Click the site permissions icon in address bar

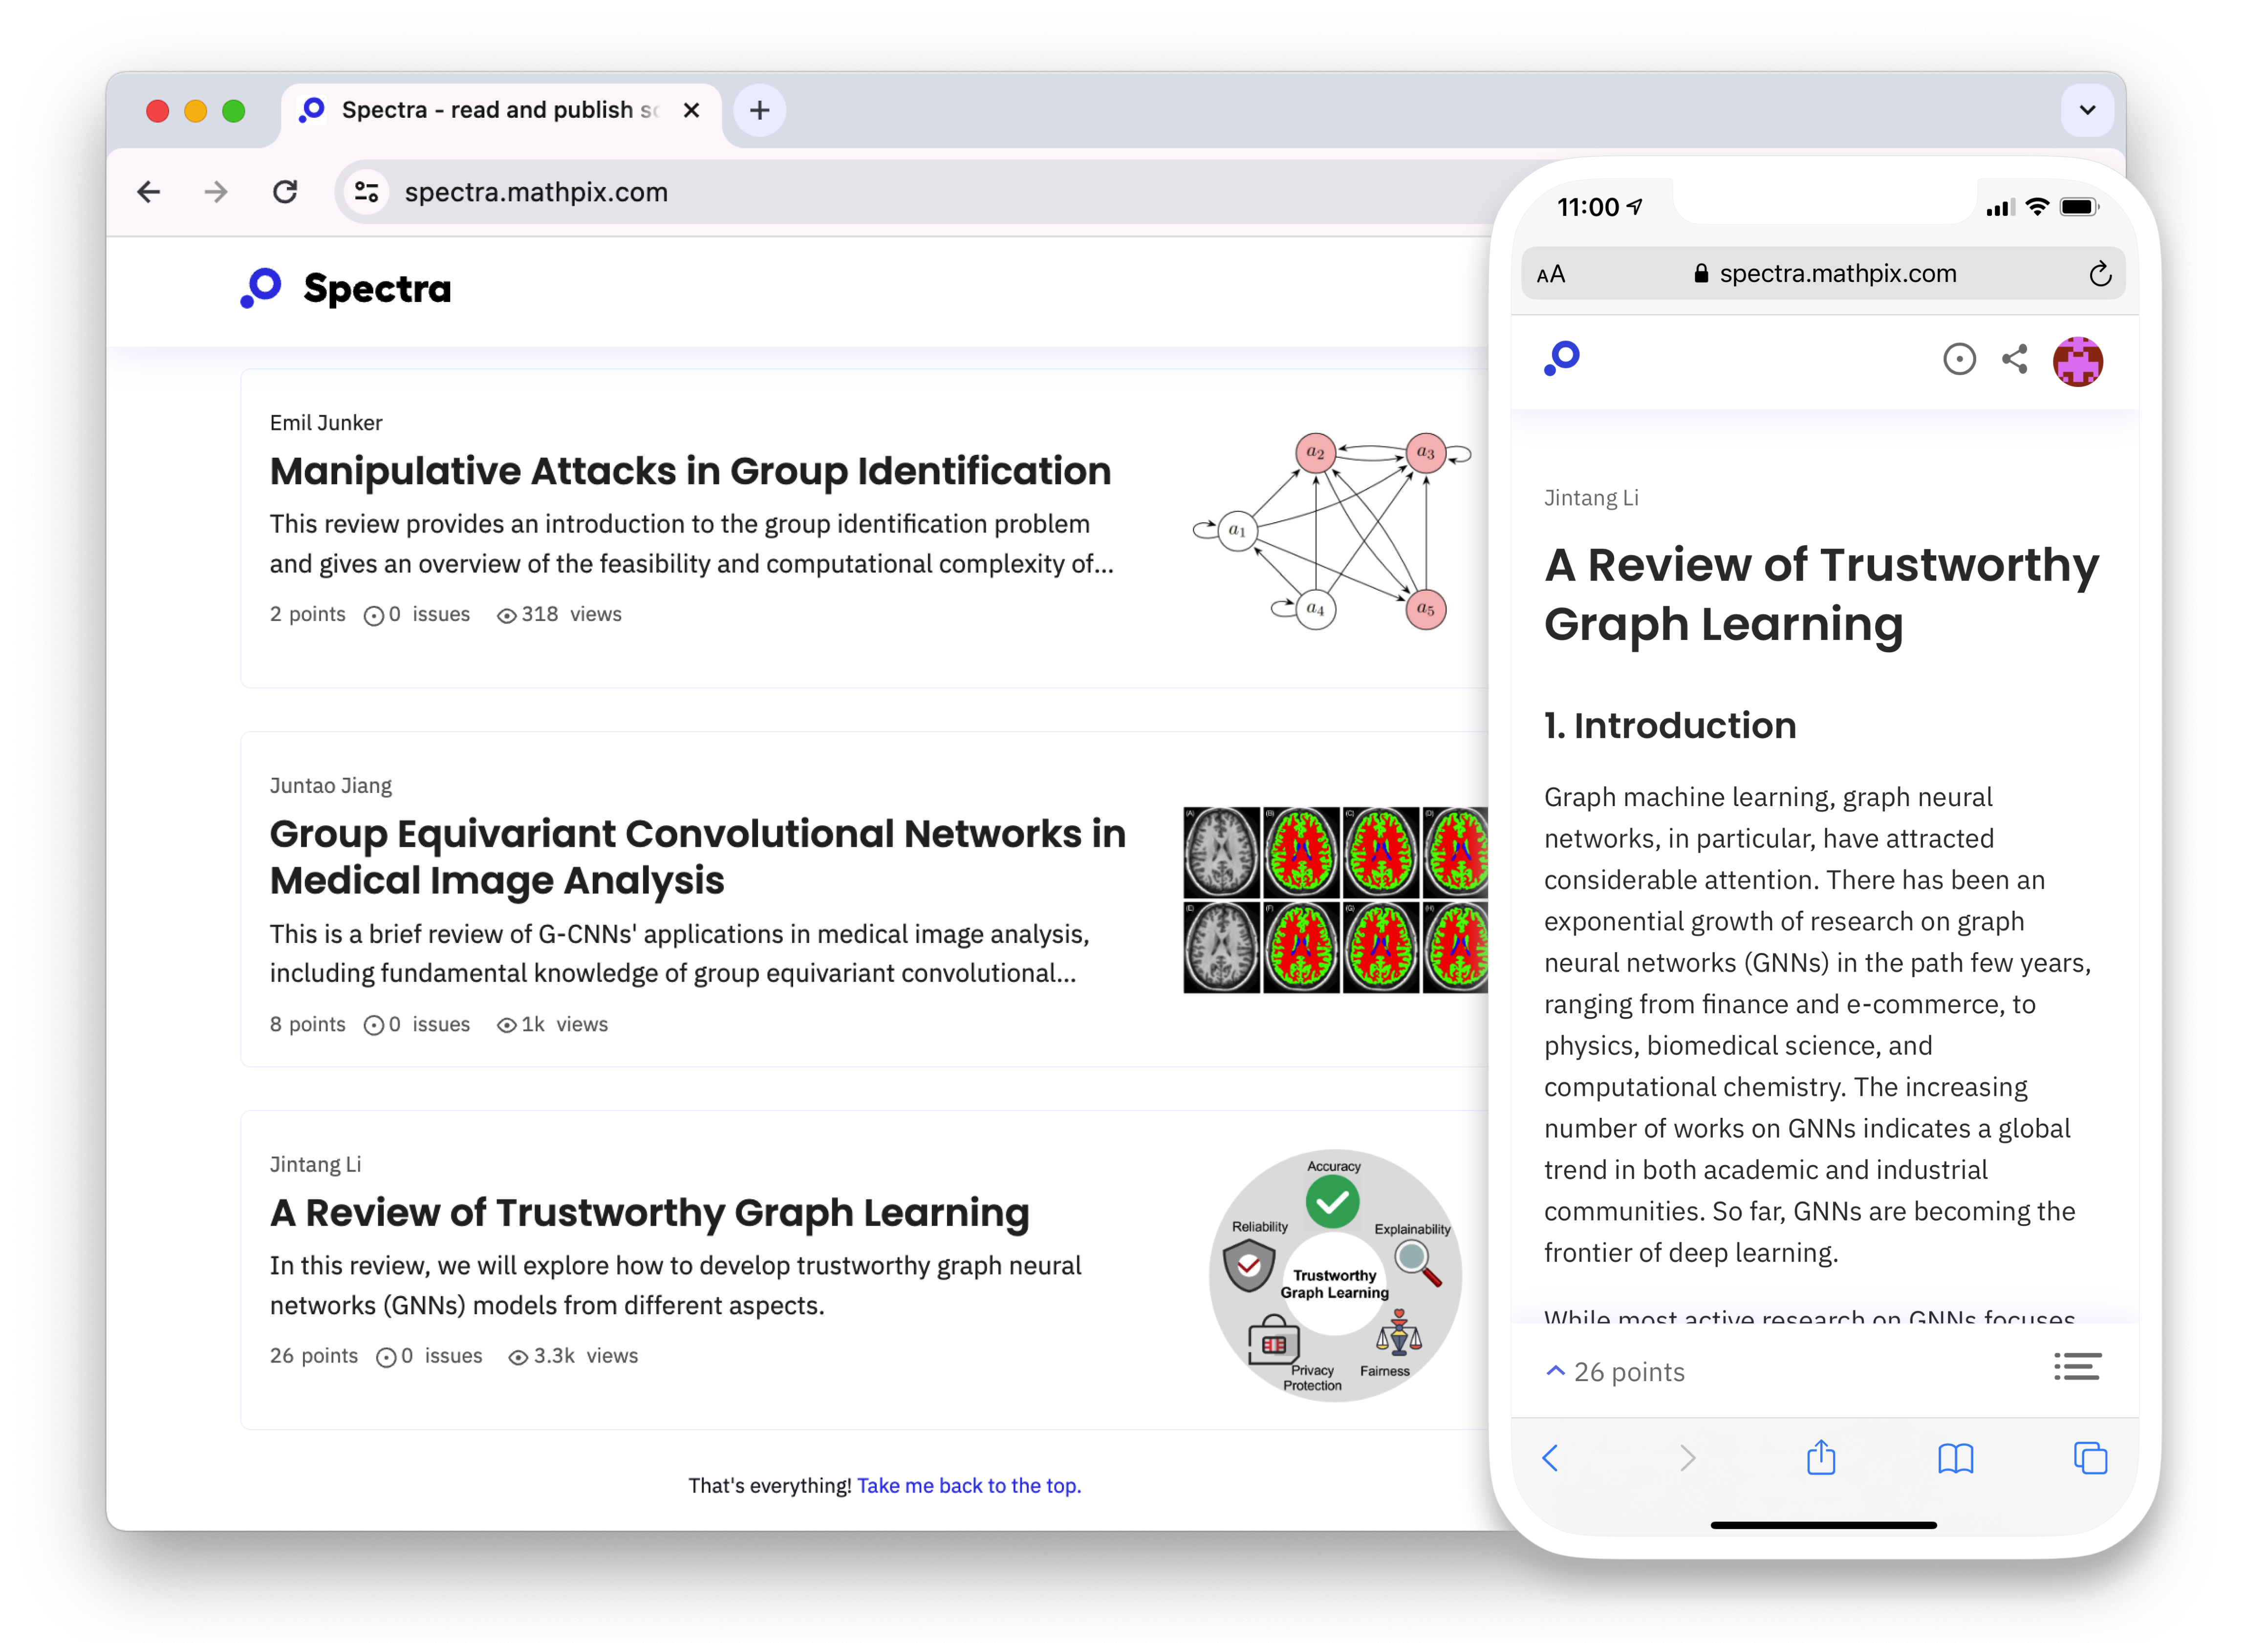(366, 191)
